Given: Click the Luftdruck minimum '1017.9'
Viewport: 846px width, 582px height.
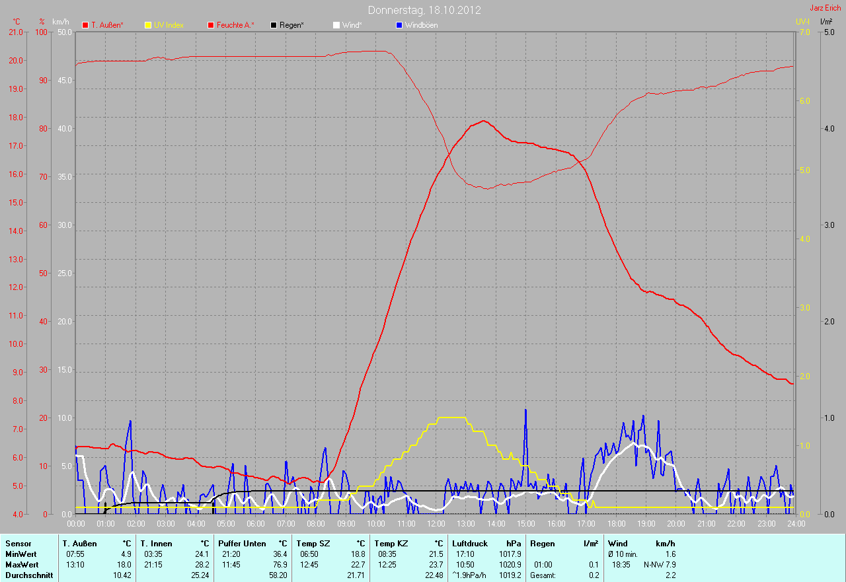Looking at the screenshot, I should [x=511, y=554].
